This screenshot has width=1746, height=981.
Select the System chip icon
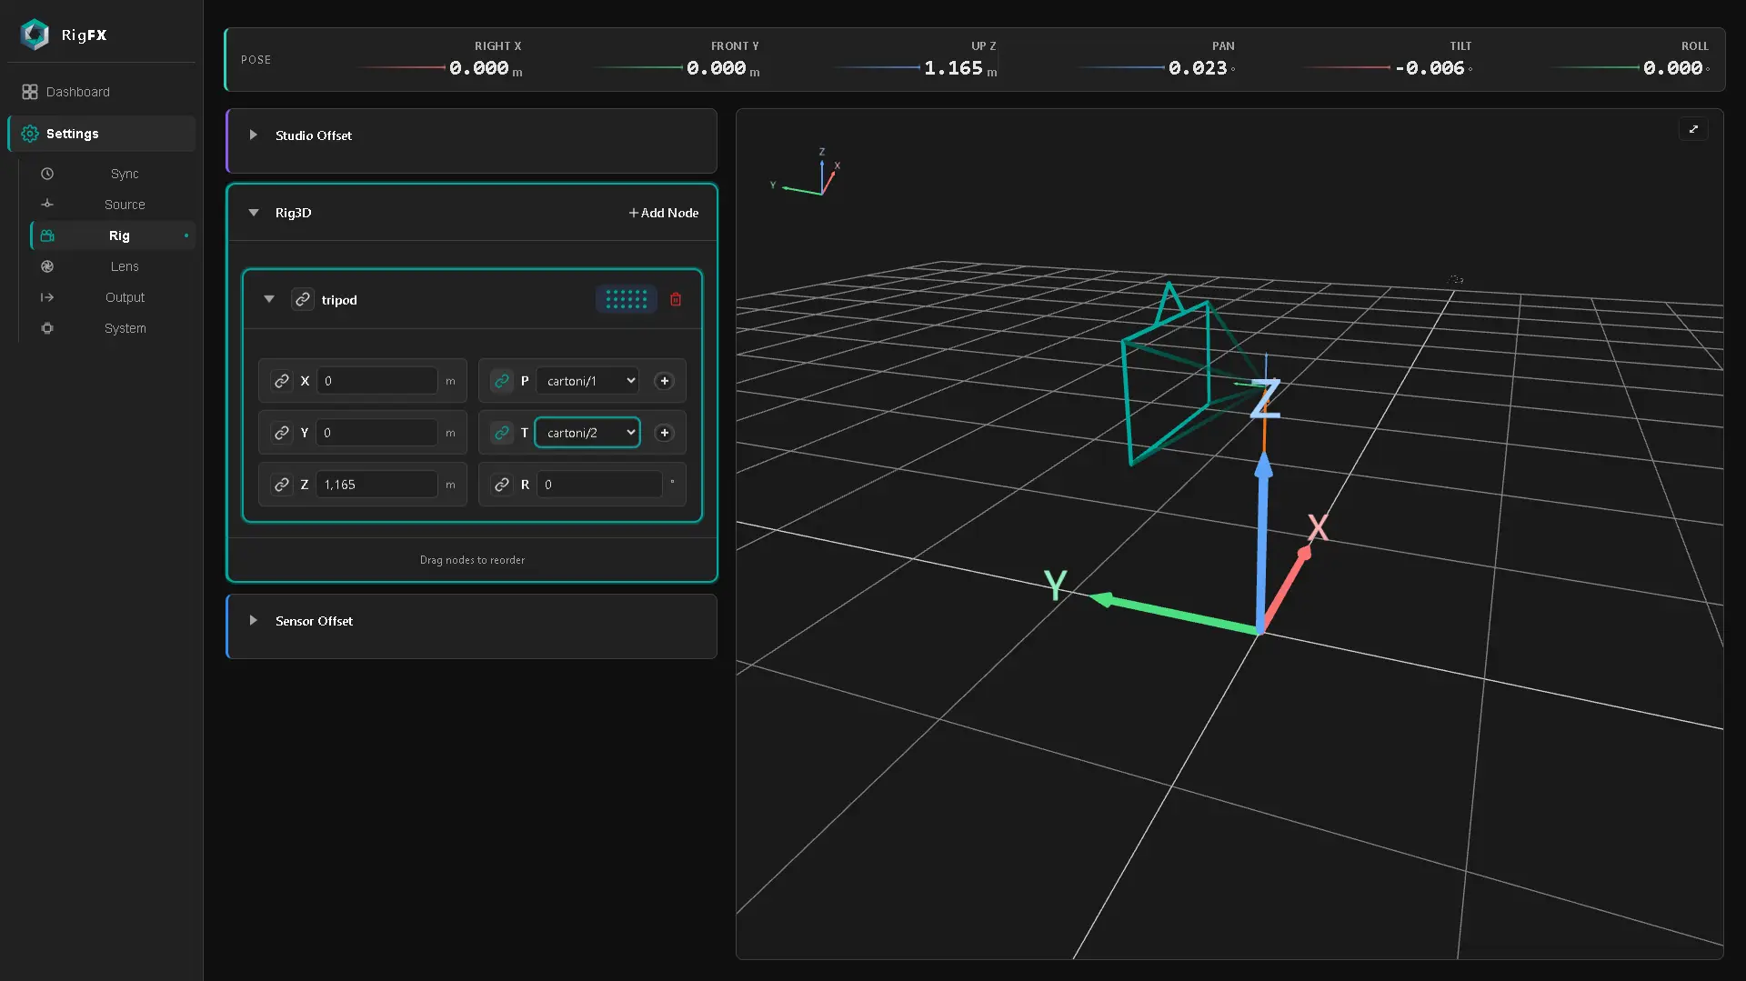[47, 328]
